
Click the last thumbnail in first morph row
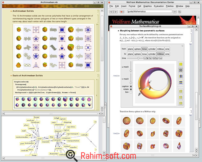[x=179, y=121]
